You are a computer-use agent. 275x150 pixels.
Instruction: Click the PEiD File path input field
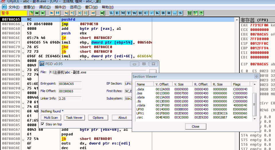pos(97,72)
